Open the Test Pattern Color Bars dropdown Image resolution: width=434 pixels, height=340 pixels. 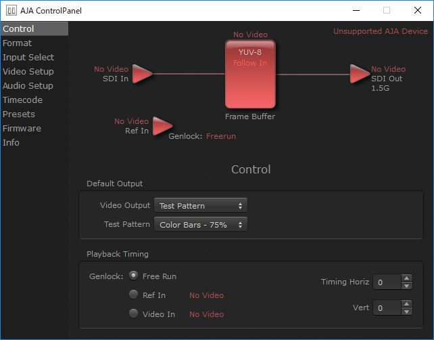201,224
